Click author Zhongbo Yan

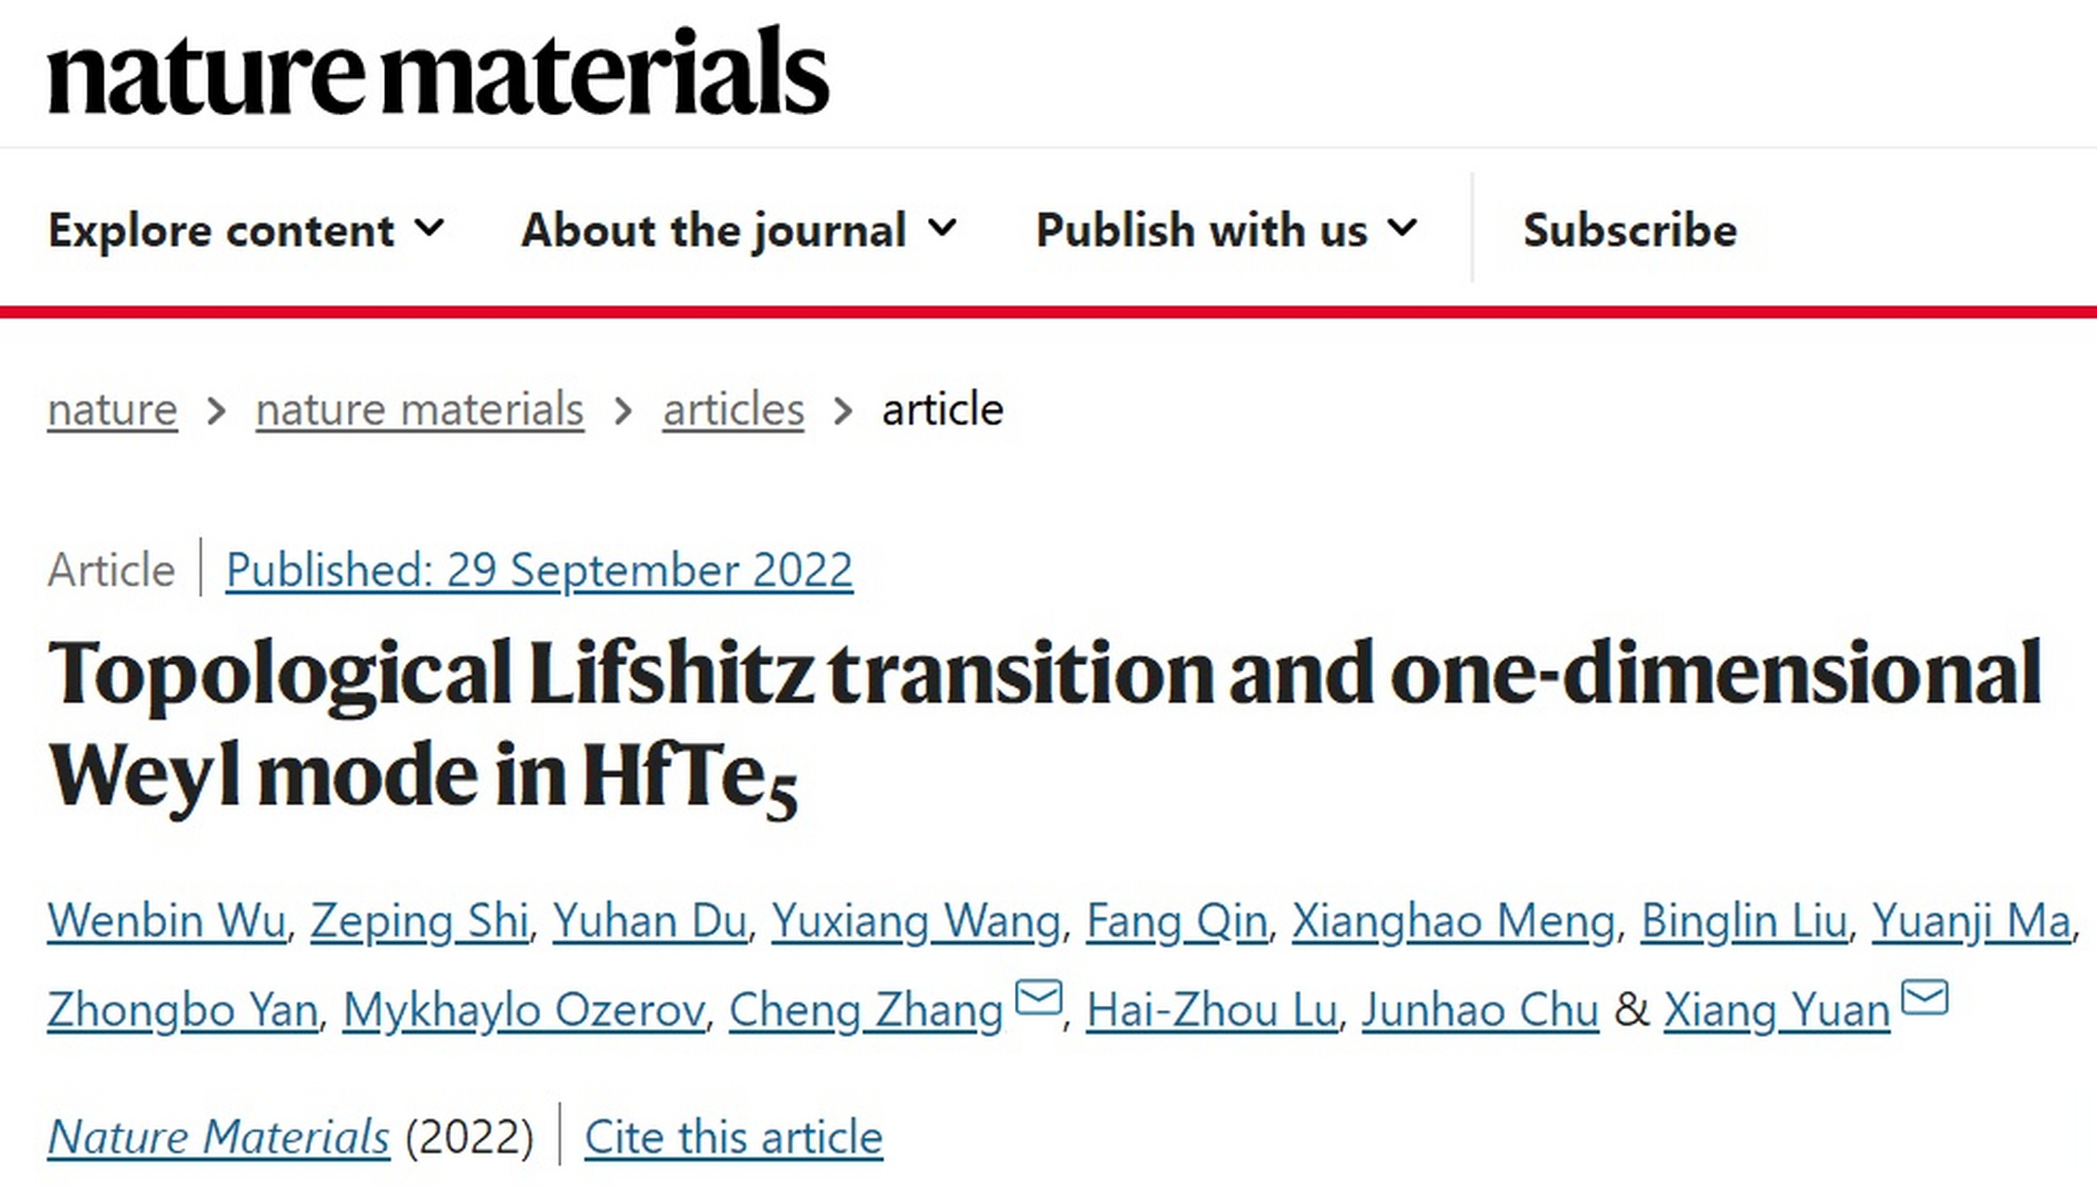pyautogui.click(x=183, y=1010)
